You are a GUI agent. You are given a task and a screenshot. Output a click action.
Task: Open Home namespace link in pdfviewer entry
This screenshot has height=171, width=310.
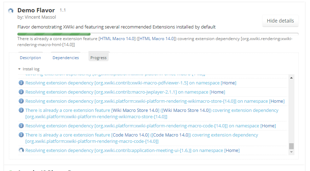[229, 83]
